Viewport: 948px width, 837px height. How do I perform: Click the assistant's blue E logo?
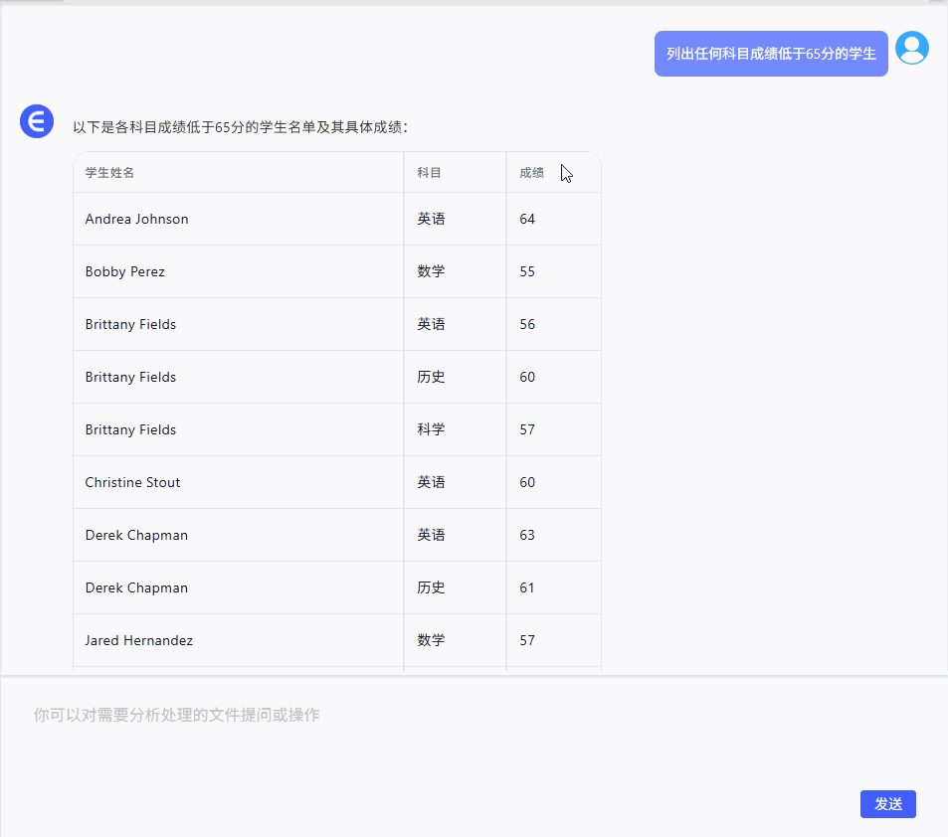37,121
